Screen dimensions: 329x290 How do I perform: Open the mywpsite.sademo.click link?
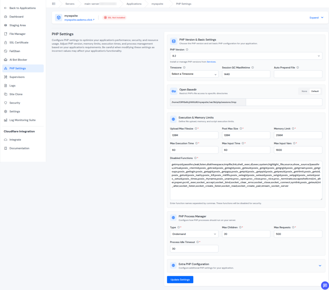[79, 20]
